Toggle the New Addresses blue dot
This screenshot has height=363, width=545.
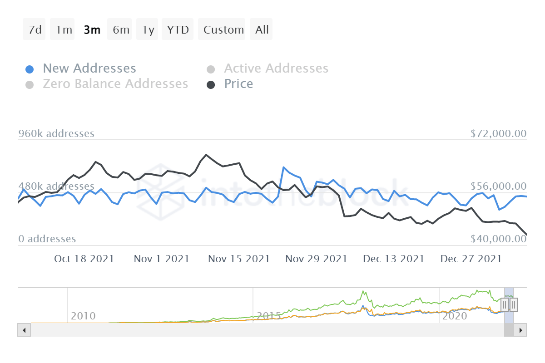tap(30, 69)
